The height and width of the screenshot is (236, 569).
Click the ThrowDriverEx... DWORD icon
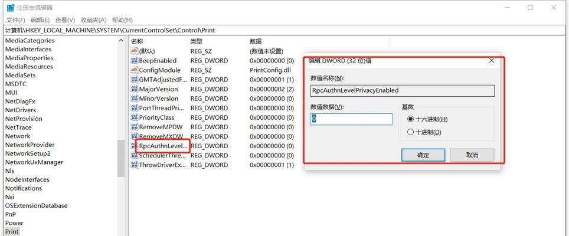point(134,165)
